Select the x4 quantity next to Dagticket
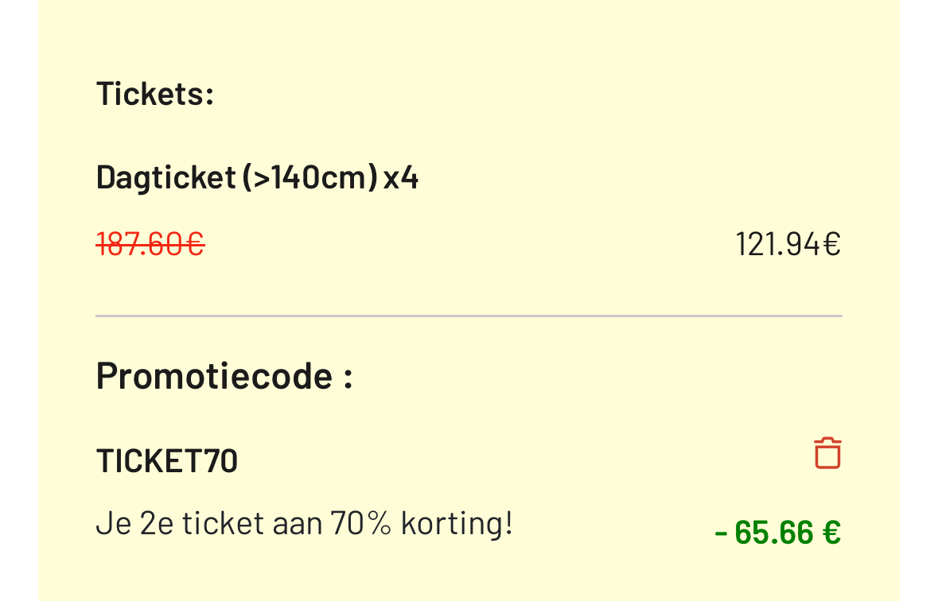The height and width of the screenshot is (601, 938). pyautogui.click(x=399, y=176)
